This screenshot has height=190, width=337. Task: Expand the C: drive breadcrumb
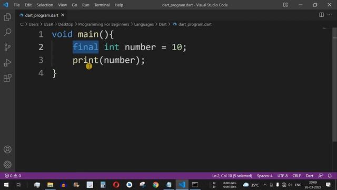[x=22, y=24]
